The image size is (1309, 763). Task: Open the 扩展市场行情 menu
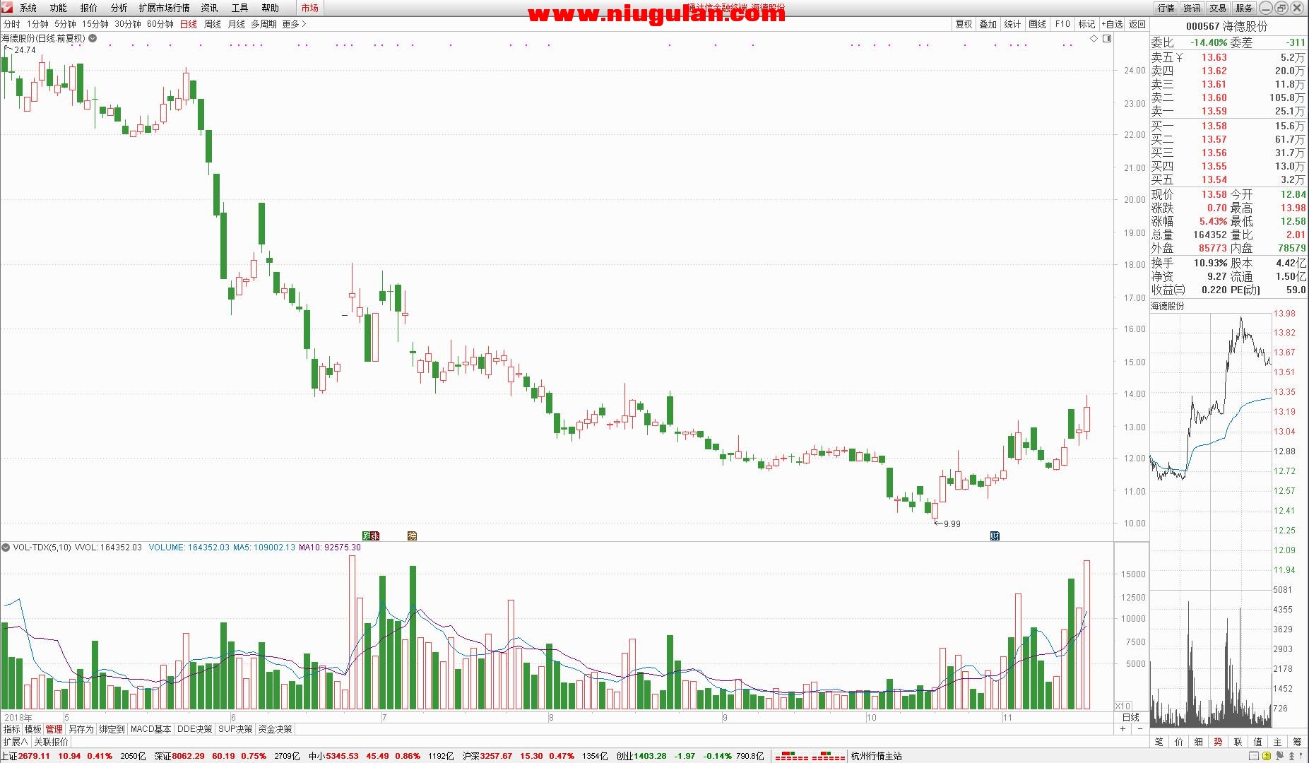(165, 8)
